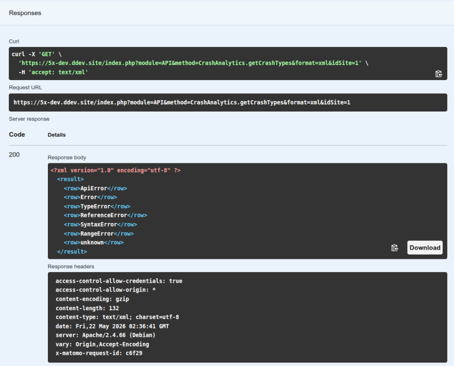Screen dimensions: 454x366
Task: Click the SyntaxError row in response
Action: (x=100, y=224)
